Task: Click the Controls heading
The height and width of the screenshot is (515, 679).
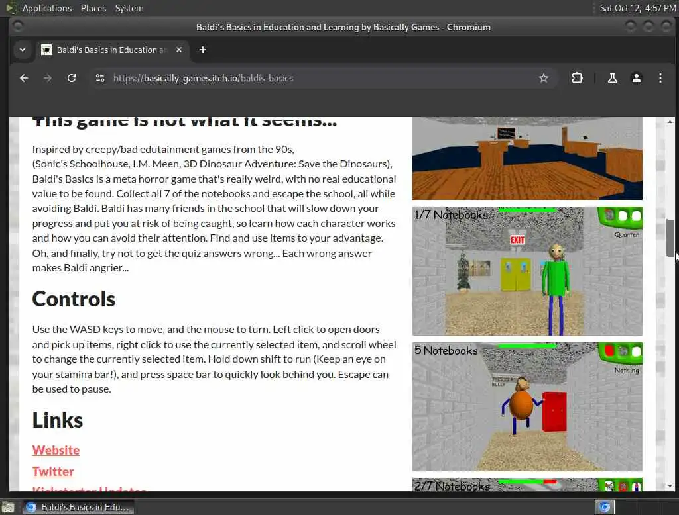Action: tap(74, 299)
